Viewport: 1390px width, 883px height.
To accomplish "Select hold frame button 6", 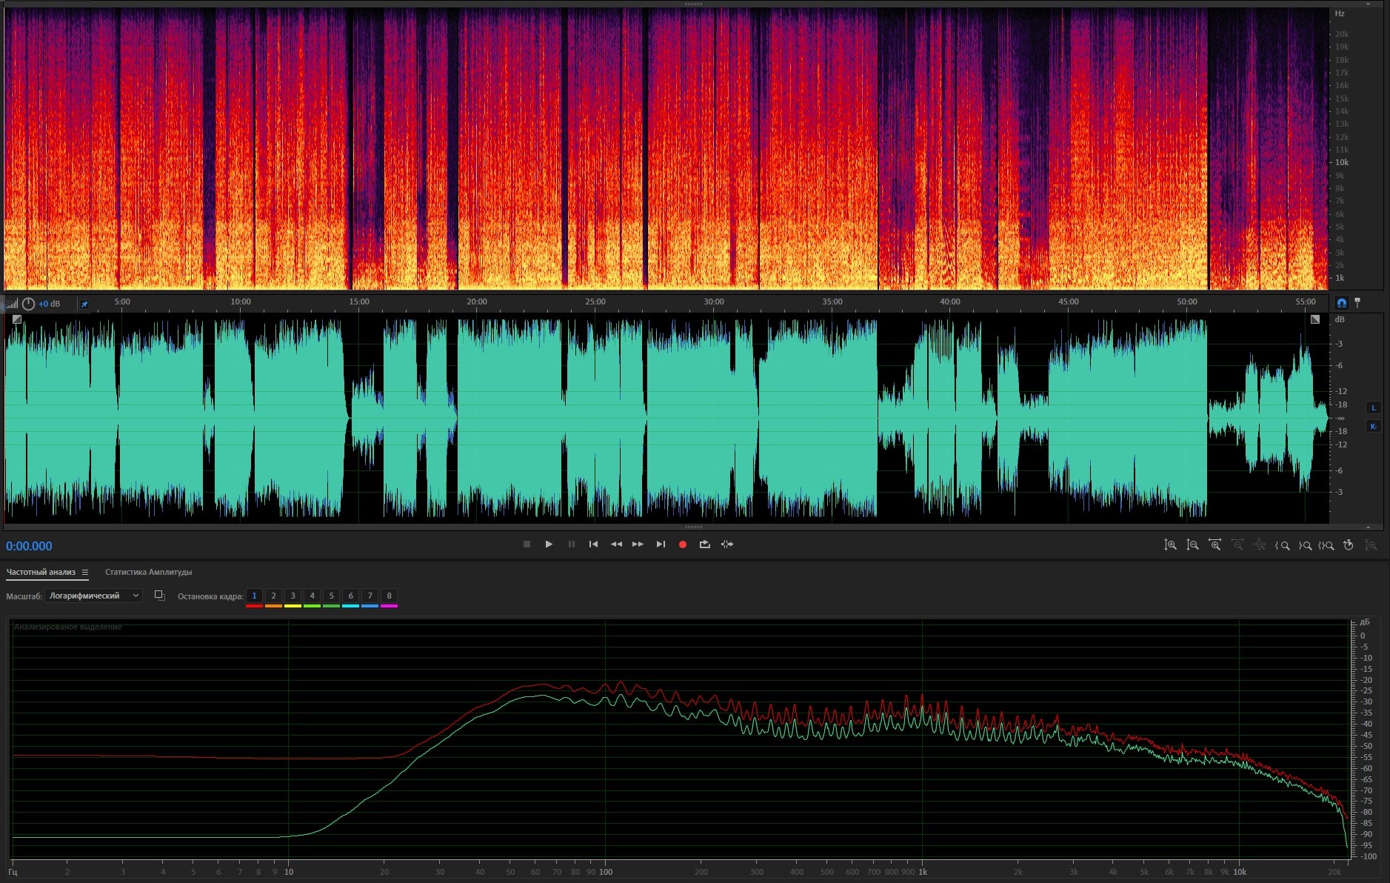I will [x=350, y=596].
